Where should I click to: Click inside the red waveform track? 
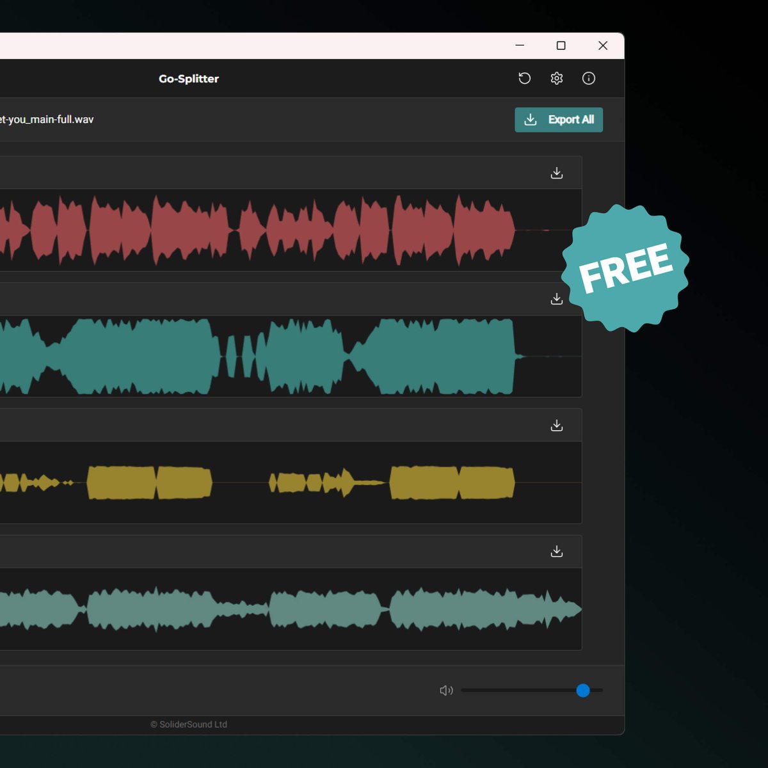(x=291, y=230)
